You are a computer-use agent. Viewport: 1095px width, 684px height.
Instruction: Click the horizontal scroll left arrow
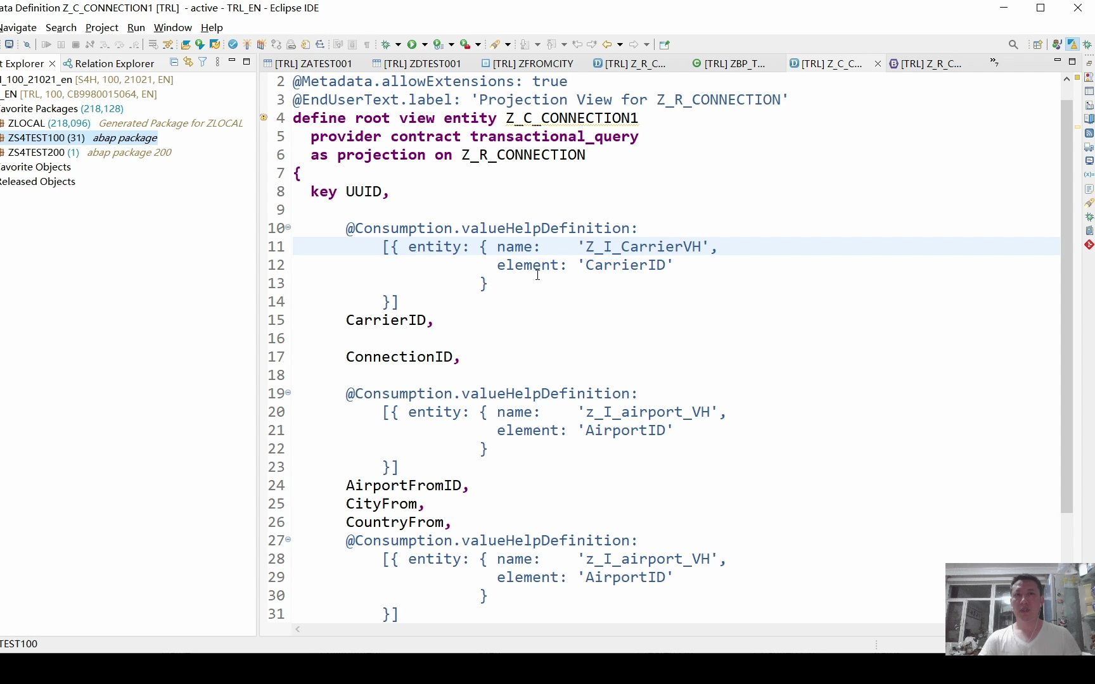(298, 629)
